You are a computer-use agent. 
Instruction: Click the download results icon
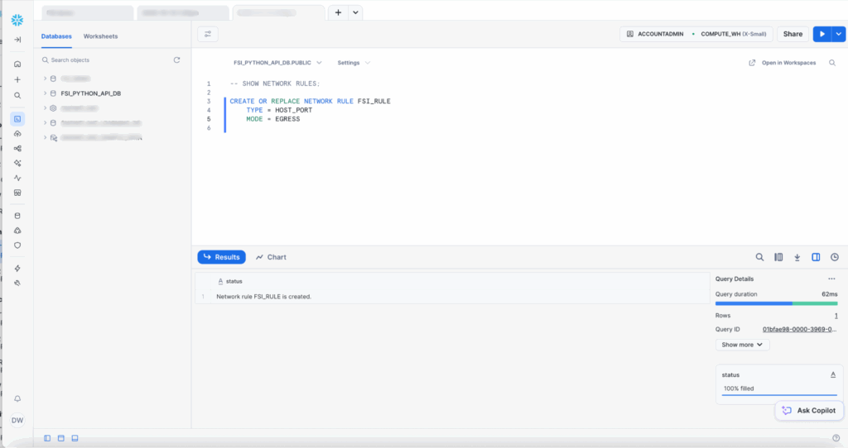(x=797, y=257)
